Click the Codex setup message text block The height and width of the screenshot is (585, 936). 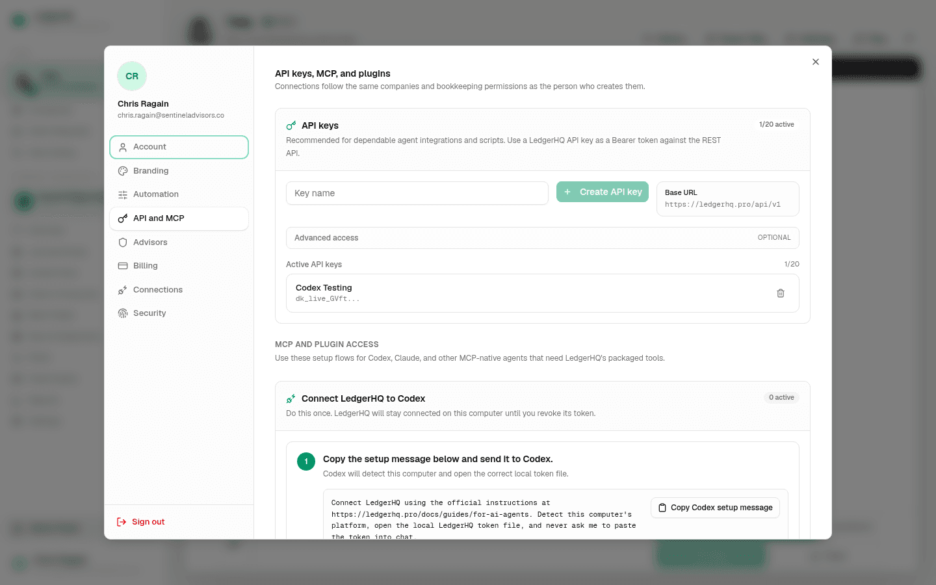[484, 520]
